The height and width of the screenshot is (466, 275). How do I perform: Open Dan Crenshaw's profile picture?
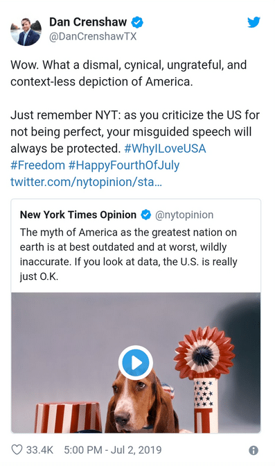26,31
